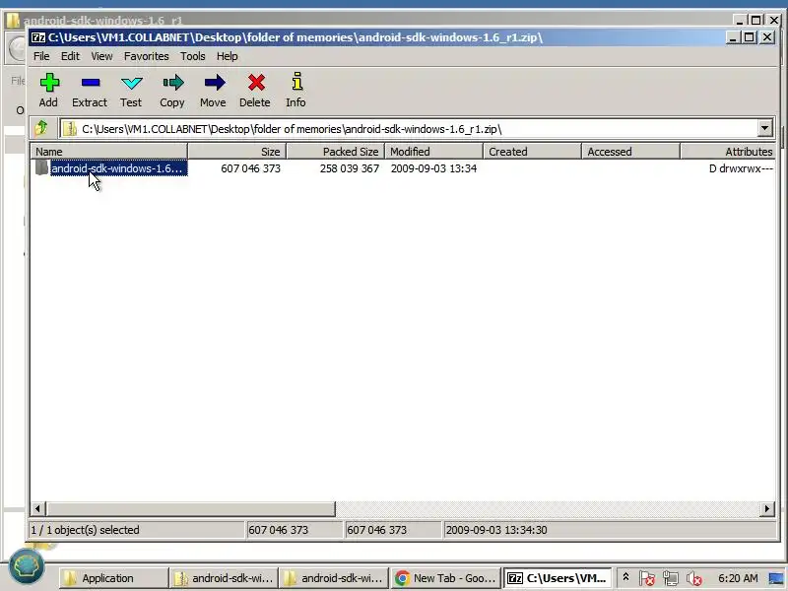The width and height of the screenshot is (788, 591).
Task: Open the File menu
Action: (41, 56)
